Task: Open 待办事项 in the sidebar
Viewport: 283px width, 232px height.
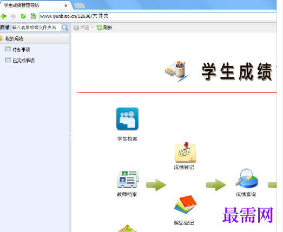Action: pyautogui.click(x=21, y=50)
